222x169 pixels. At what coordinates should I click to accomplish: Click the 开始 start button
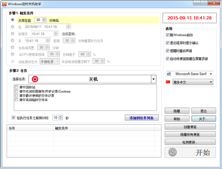[x=190, y=152]
